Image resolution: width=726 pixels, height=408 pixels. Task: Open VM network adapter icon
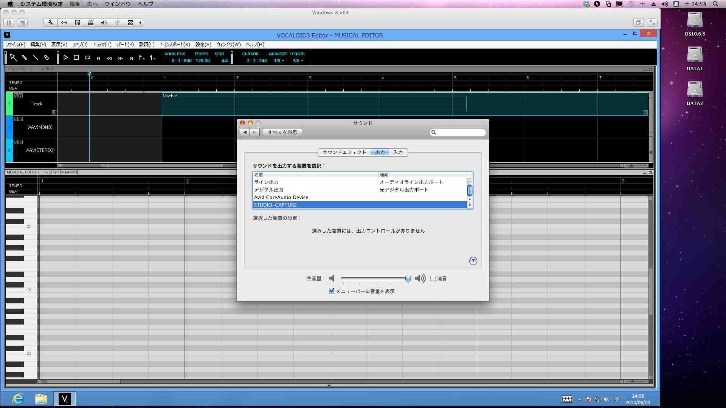pos(64,23)
